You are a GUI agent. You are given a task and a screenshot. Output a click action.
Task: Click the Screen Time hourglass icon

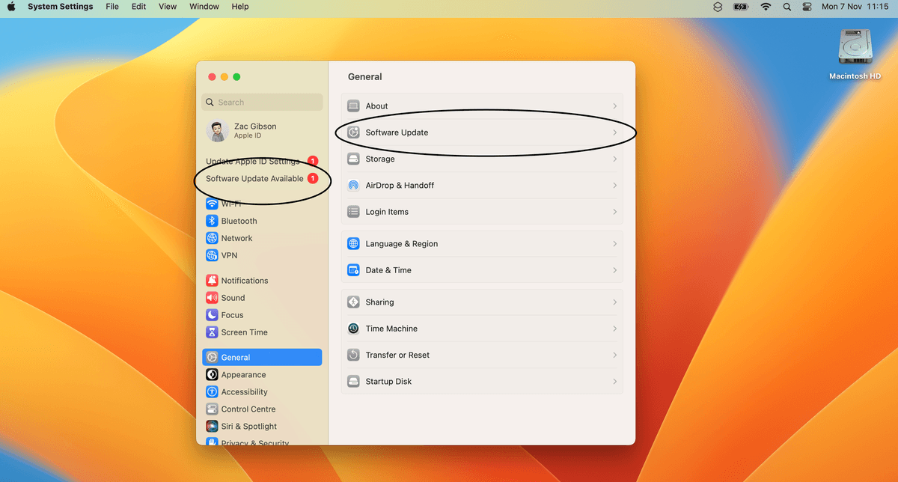212,332
